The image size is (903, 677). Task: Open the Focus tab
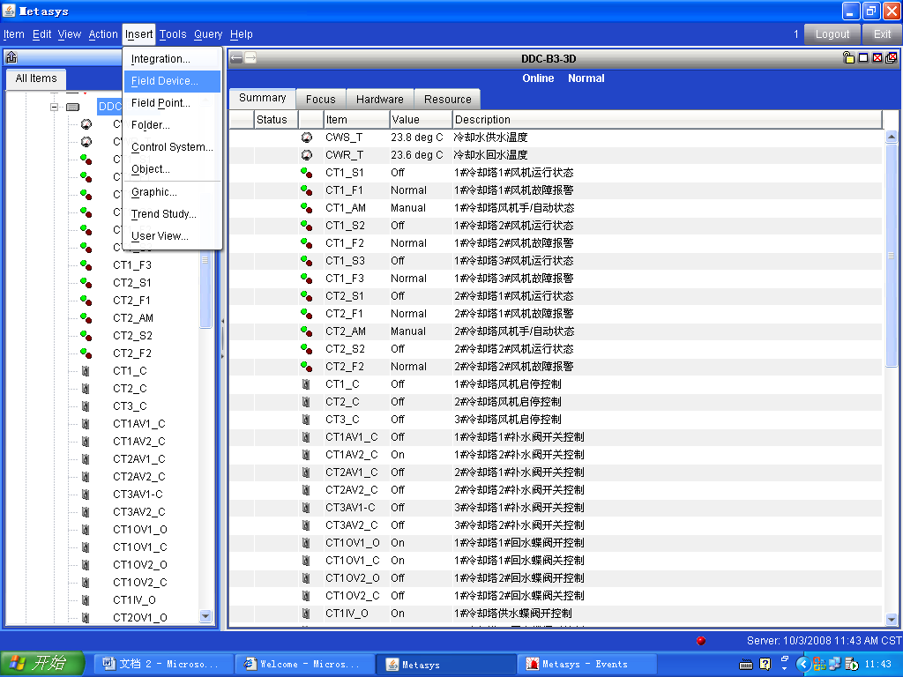[320, 100]
